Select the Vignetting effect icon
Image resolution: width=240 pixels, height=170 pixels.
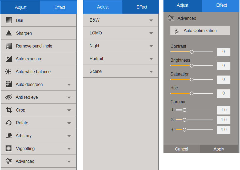pyautogui.click(x=8, y=148)
